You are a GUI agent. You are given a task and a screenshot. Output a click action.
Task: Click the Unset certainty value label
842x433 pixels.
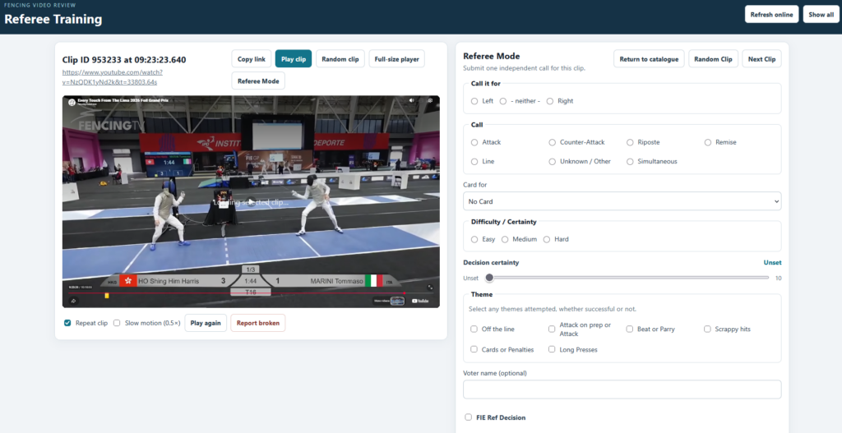pos(772,262)
